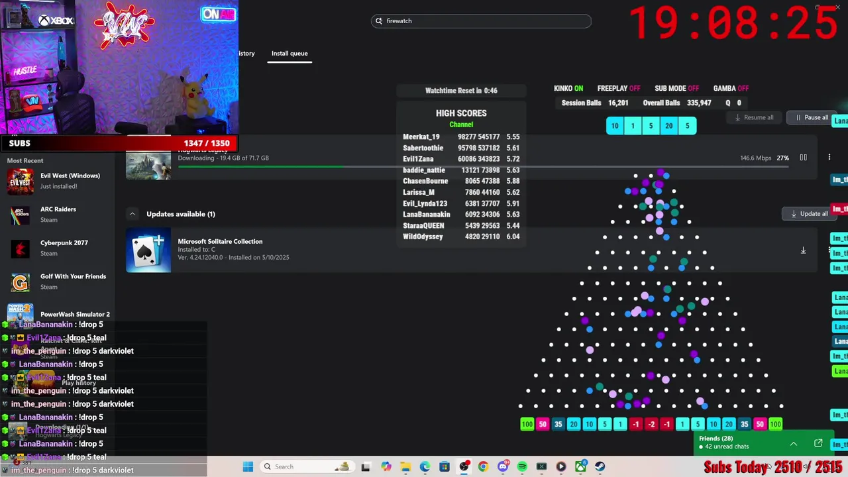This screenshot has width=848, height=477.
Task: Click WildOdyssey high score row
Action: [x=461, y=237]
